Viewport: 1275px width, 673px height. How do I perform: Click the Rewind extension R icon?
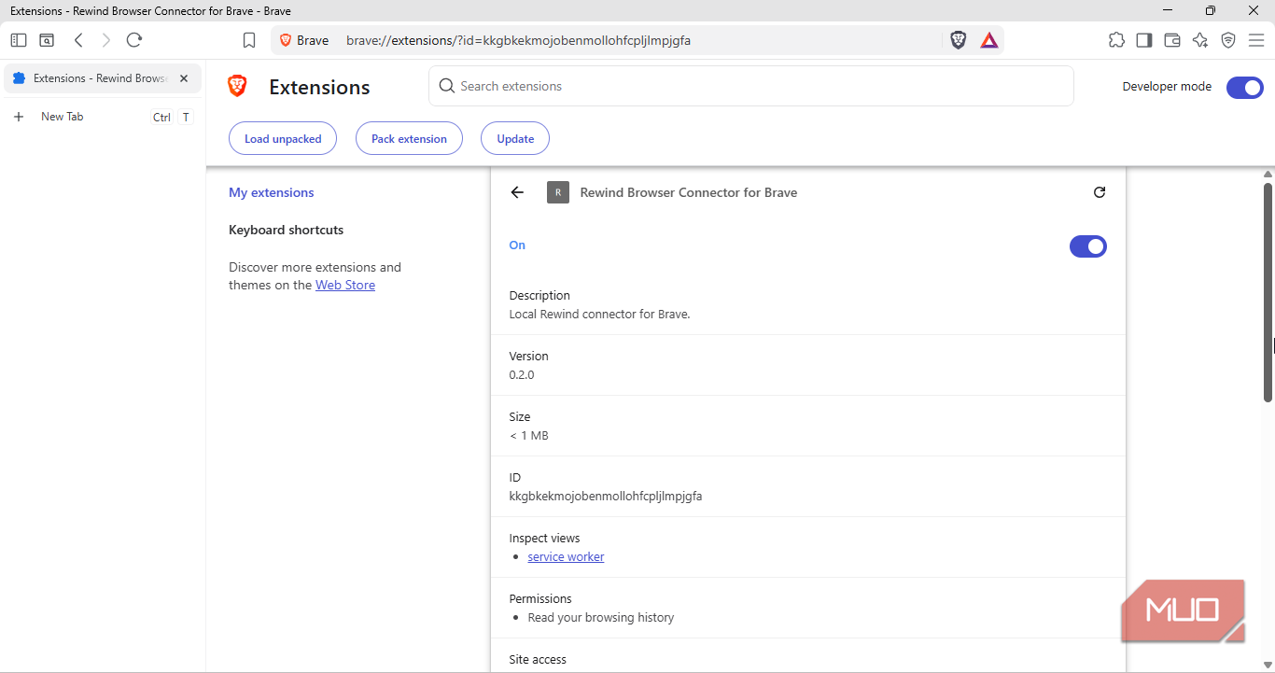(x=558, y=192)
